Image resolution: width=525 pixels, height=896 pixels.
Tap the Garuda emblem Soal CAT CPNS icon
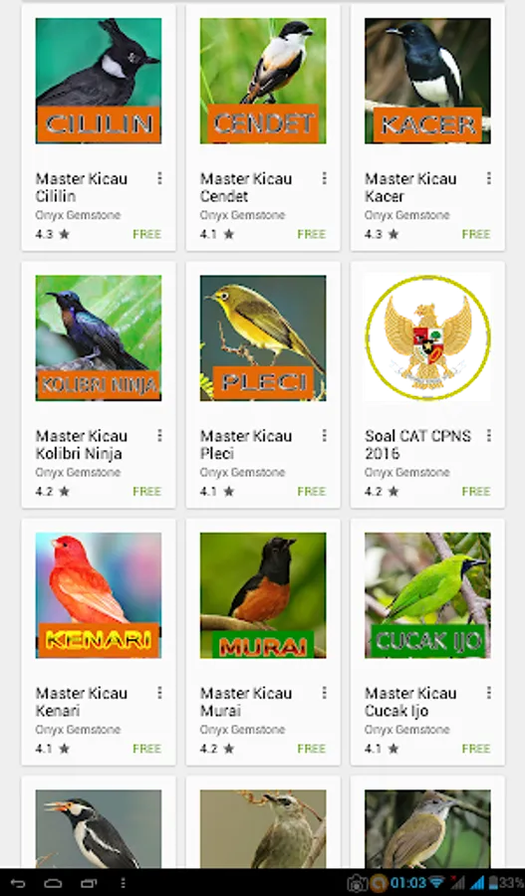click(427, 337)
